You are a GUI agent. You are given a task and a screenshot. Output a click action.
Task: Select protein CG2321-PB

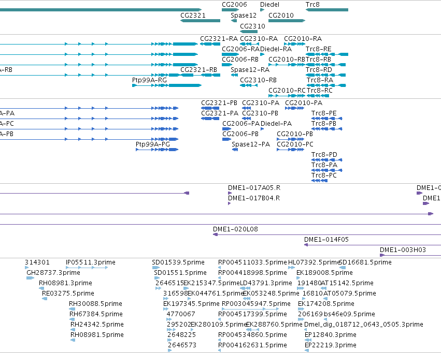coord(210,108)
